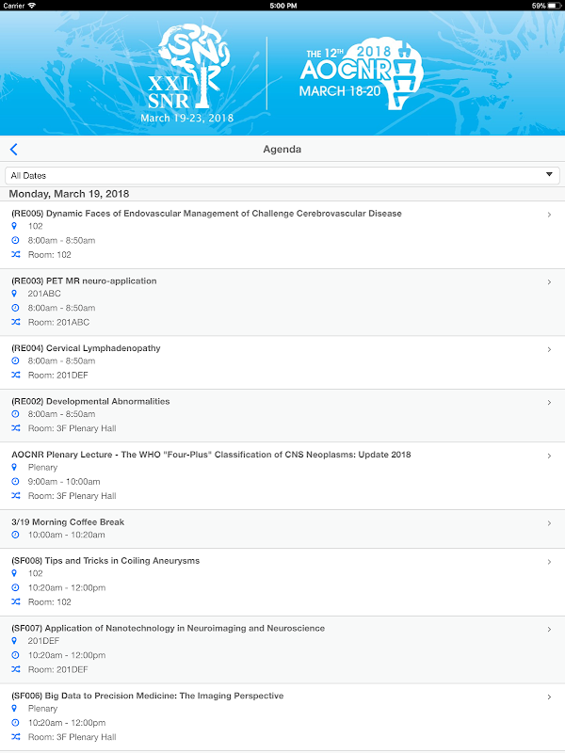This screenshot has height=753, width=565.
Task: Open AOCNR Plenary Lecture WHO Classification session
Action: coord(282,476)
